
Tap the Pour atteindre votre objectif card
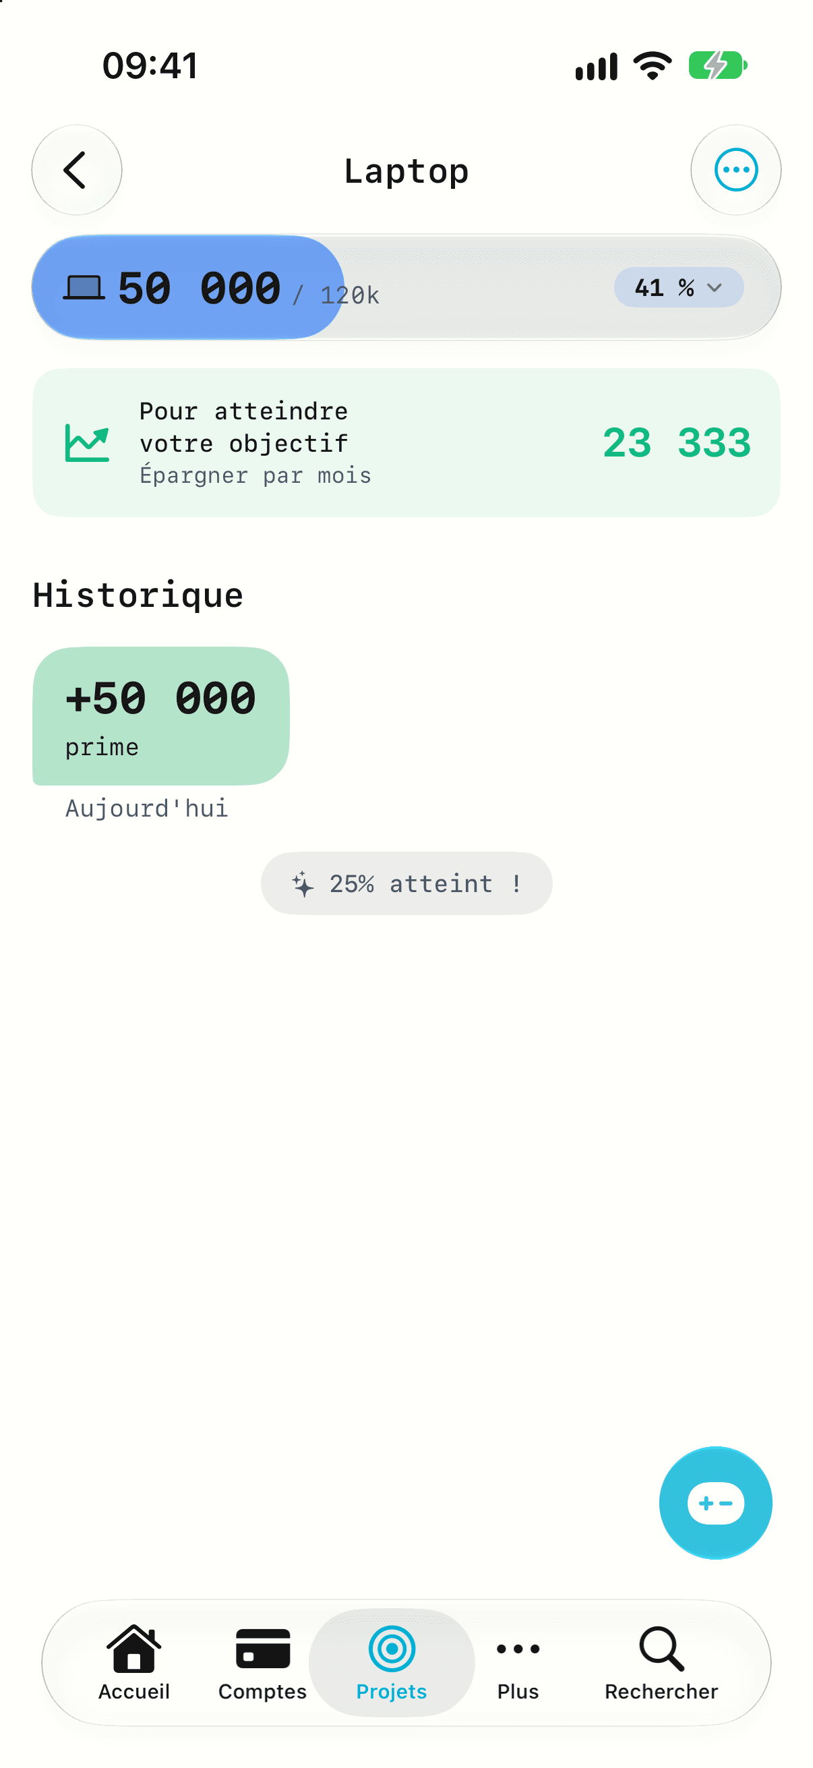coord(406,443)
